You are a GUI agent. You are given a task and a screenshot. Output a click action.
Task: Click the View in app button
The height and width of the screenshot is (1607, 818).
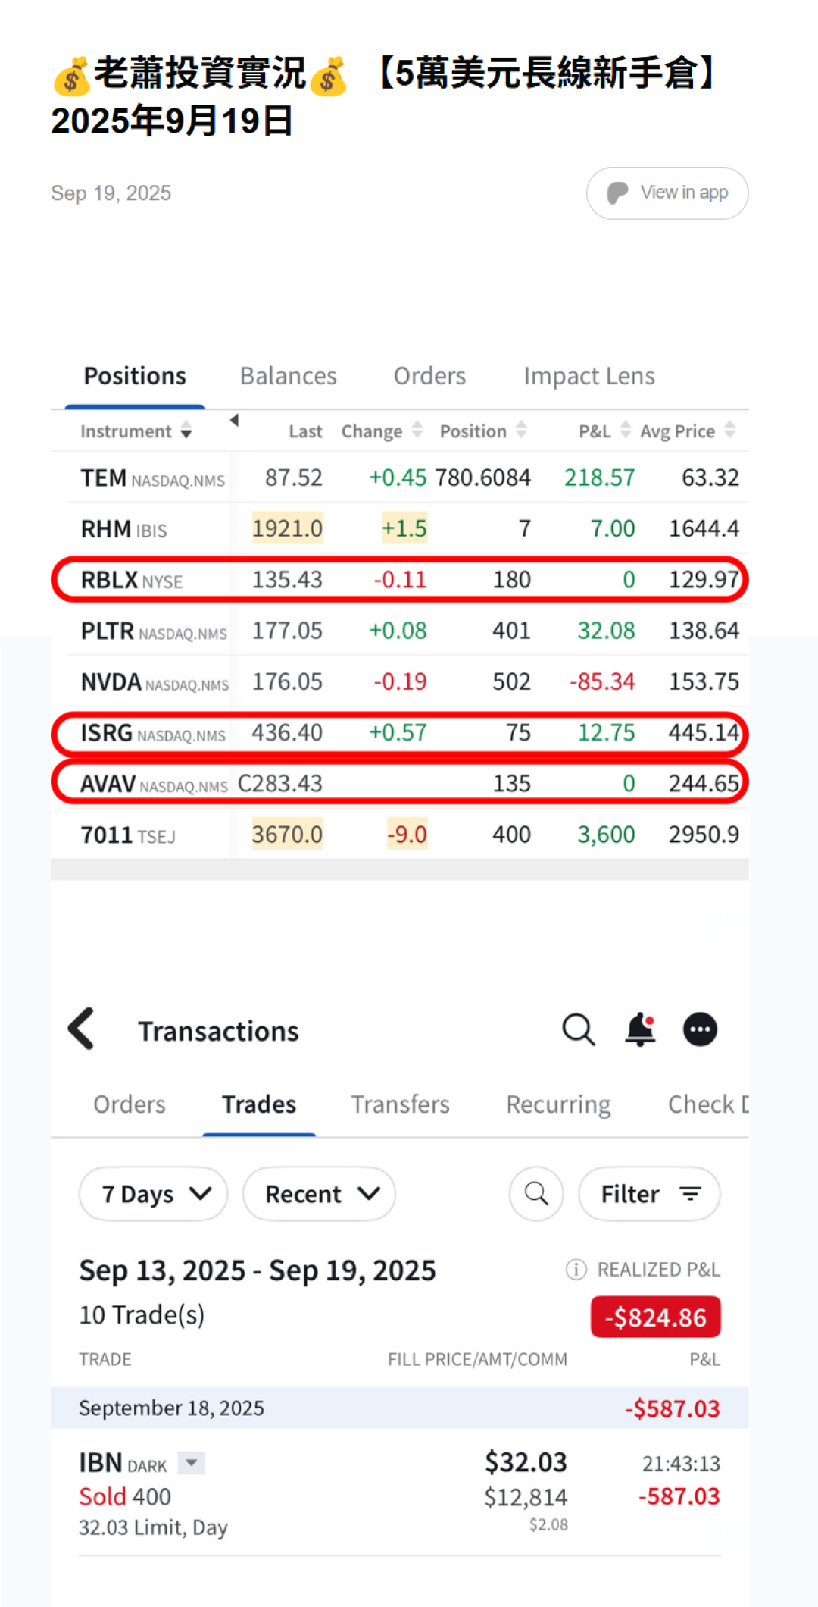point(667,193)
